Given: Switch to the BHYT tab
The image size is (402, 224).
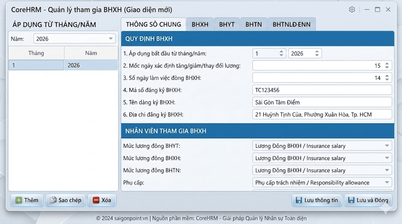Looking at the screenshot, I should click(227, 24).
